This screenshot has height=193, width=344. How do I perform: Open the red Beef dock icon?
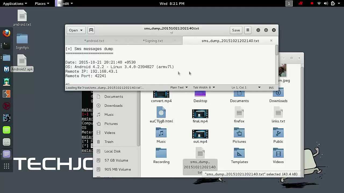tap(6, 106)
